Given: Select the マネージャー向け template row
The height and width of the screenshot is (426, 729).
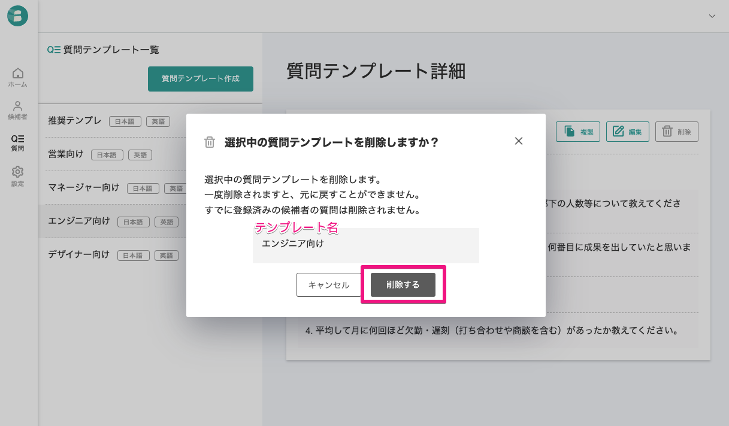Looking at the screenshot, I should point(150,188).
